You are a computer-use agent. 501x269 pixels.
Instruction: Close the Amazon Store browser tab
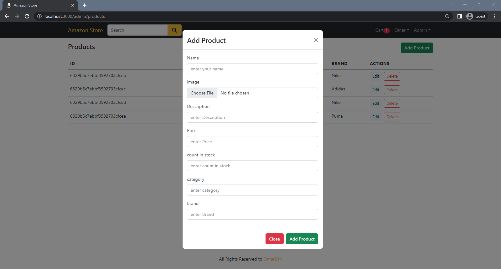coord(73,5)
